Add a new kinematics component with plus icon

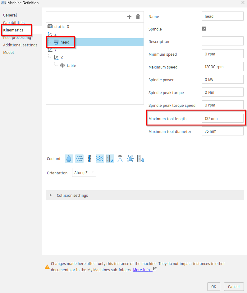pos(129,17)
